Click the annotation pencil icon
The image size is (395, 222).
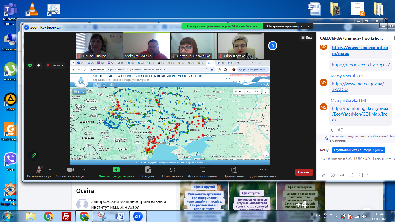coord(34,156)
